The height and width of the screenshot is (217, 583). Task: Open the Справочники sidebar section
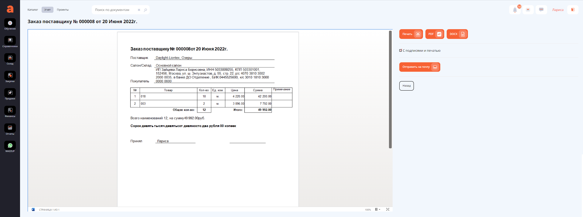click(10, 42)
